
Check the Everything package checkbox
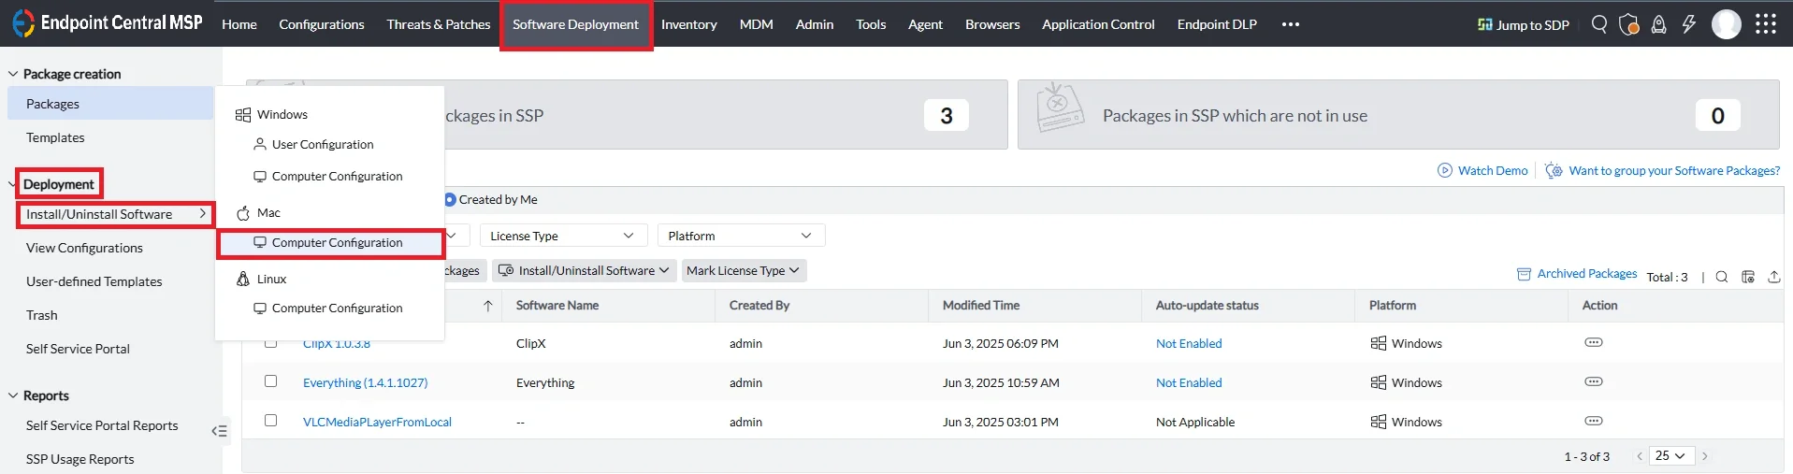[x=270, y=381]
